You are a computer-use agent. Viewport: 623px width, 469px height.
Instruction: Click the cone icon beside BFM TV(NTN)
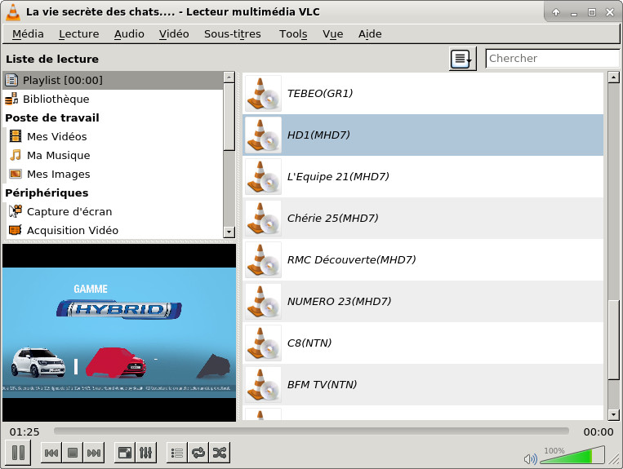(263, 384)
